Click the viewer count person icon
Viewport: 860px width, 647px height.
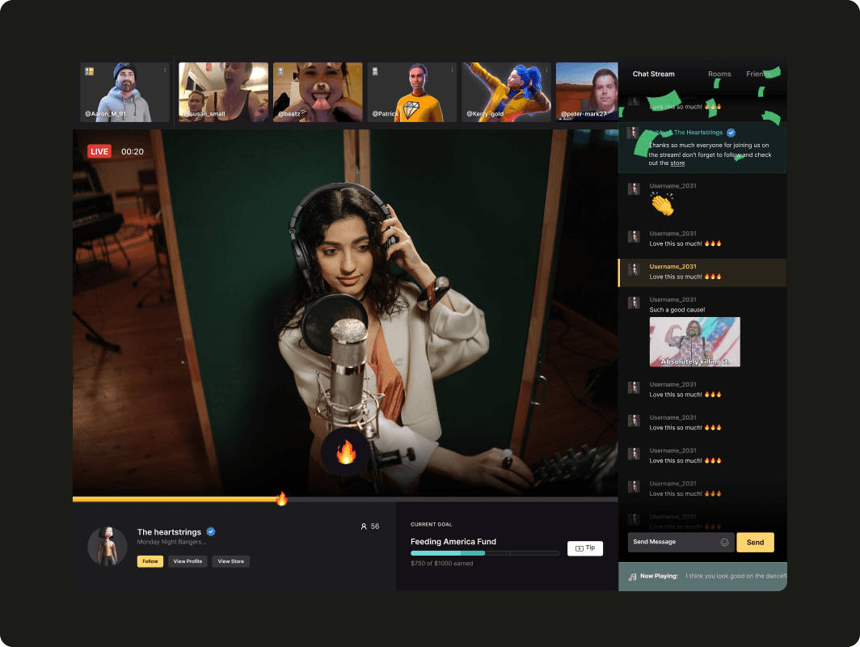pos(364,526)
